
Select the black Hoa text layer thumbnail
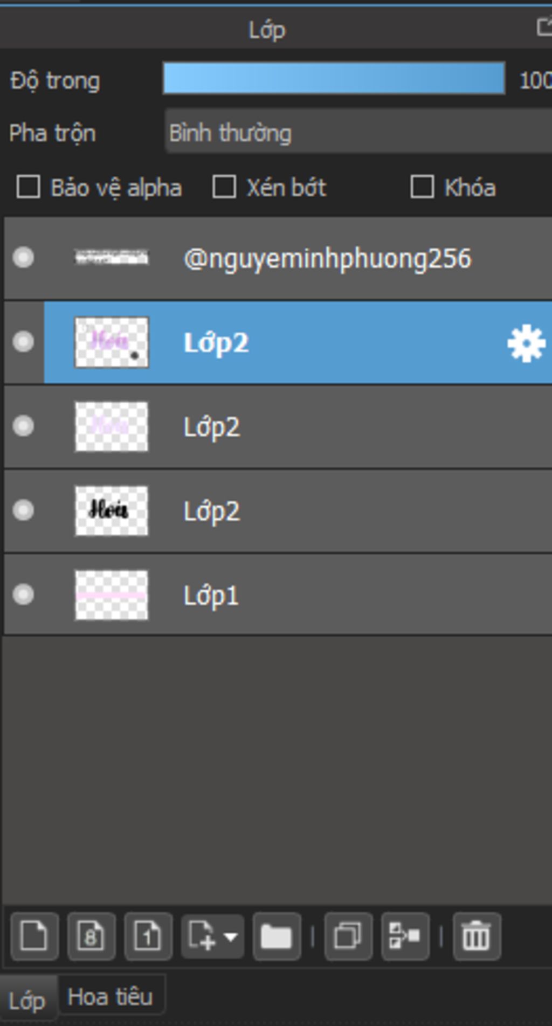(111, 510)
